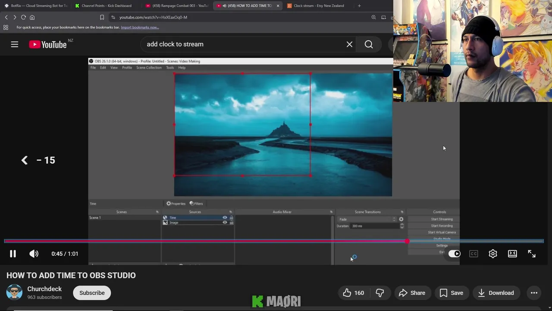Screen dimensions: 552x311
Task: Go back in browser history
Action: point(6,17)
